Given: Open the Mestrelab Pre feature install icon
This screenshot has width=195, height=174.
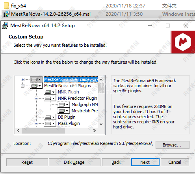Looking at the screenshot, I should [x=64, y=111].
